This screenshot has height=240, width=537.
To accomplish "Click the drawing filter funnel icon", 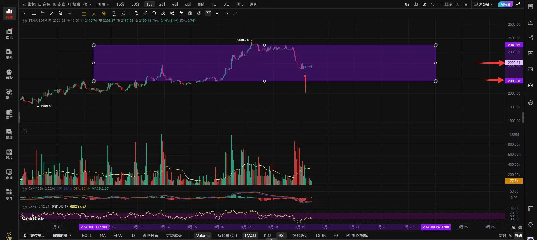I will [x=208, y=13].
